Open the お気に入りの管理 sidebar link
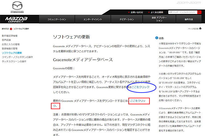The height and width of the screenshot is (136, 205). [x=11, y=44]
